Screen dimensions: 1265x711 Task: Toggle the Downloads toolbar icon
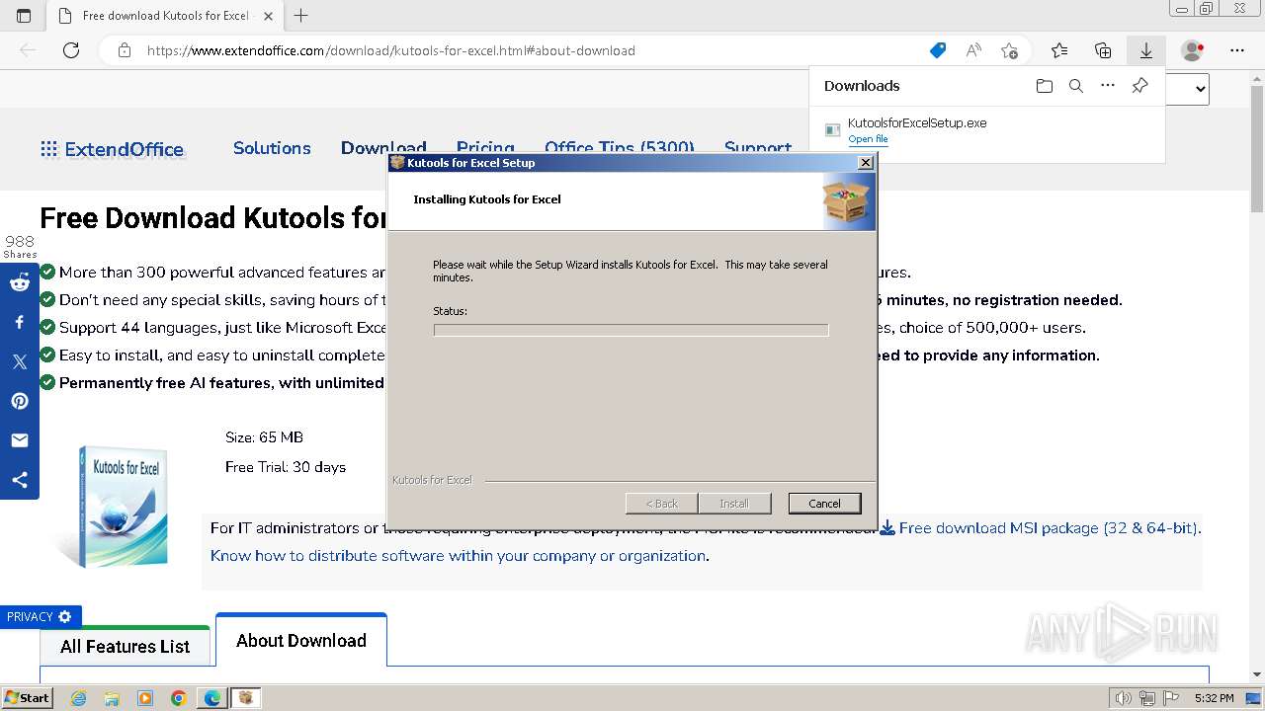pyautogui.click(x=1146, y=50)
